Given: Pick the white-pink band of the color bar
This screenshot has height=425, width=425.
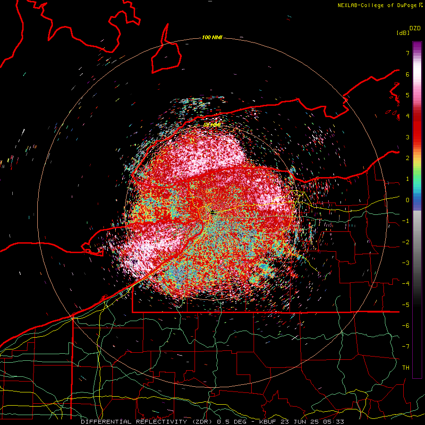Looking at the screenshot, I should pos(417,73).
